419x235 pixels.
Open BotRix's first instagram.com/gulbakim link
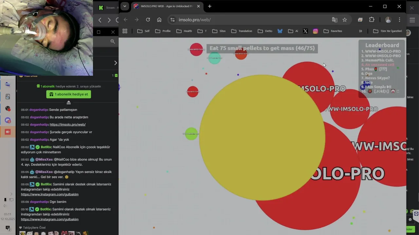(x=50, y=194)
